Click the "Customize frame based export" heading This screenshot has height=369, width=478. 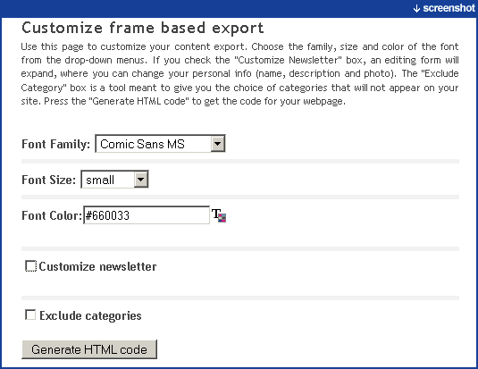[x=143, y=28]
